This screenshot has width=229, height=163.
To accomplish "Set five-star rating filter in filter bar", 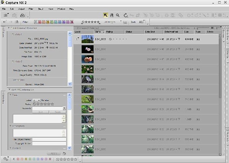I will pyautogui.click(x=98, y=22).
